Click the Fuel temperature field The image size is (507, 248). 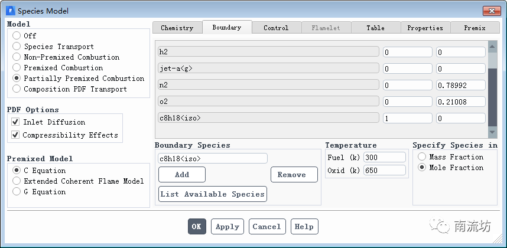pyautogui.click(x=384, y=158)
